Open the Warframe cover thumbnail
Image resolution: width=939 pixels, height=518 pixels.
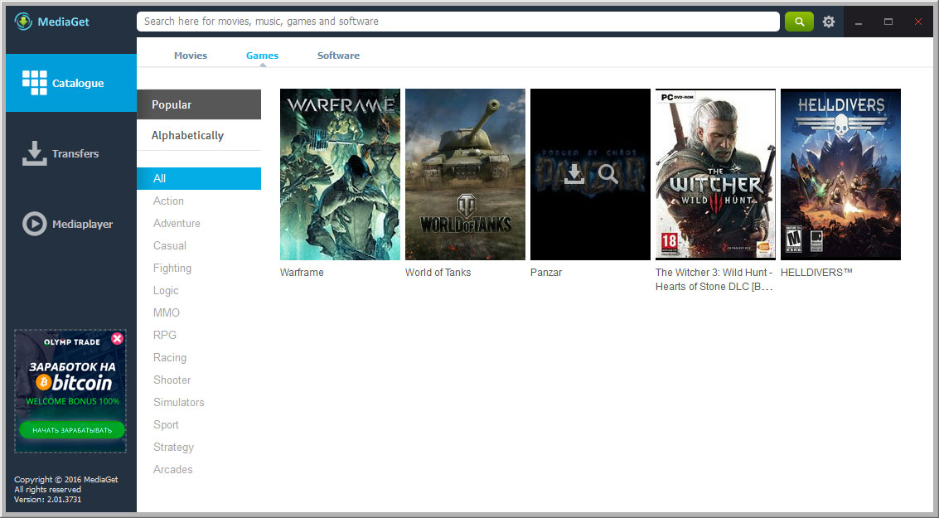pos(340,174)
